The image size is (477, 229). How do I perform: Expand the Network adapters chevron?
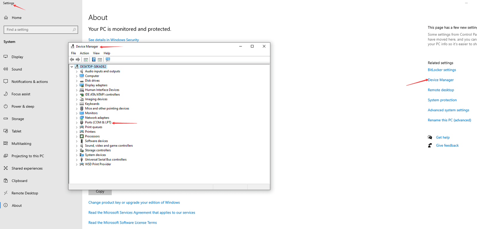pyautogui.click(x=77, y=118)
